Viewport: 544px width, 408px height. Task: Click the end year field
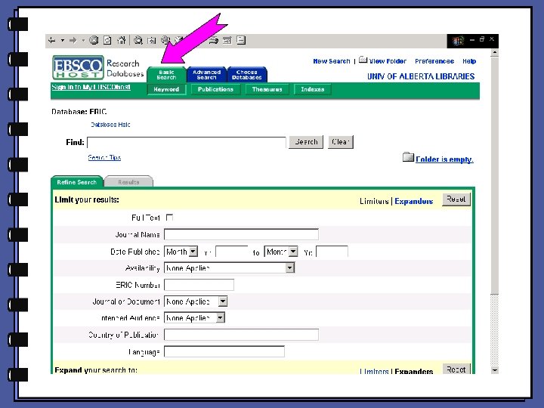click(x=332, y=252)
